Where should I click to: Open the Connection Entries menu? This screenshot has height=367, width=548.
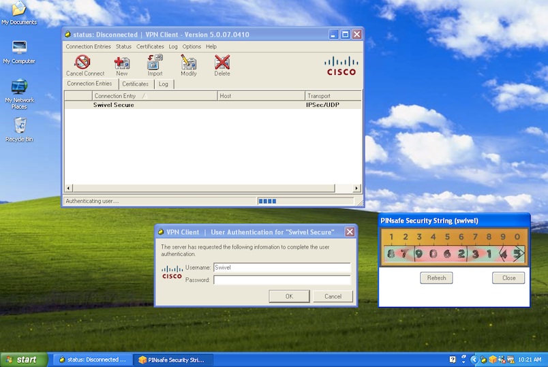tap(88, 46)
